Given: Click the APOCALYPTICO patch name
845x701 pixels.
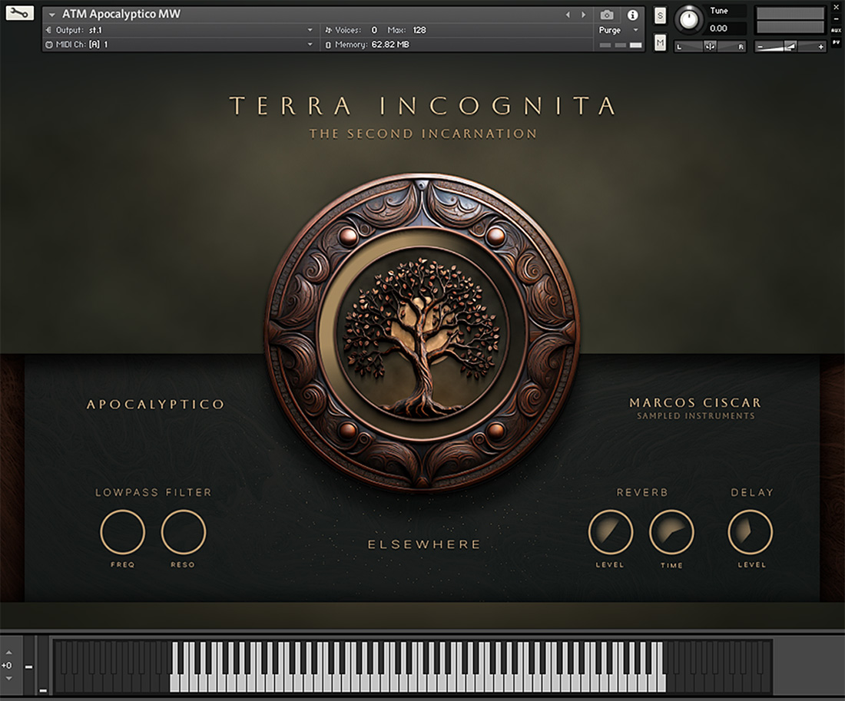Looking at the screenshot, I should point(155,404).
